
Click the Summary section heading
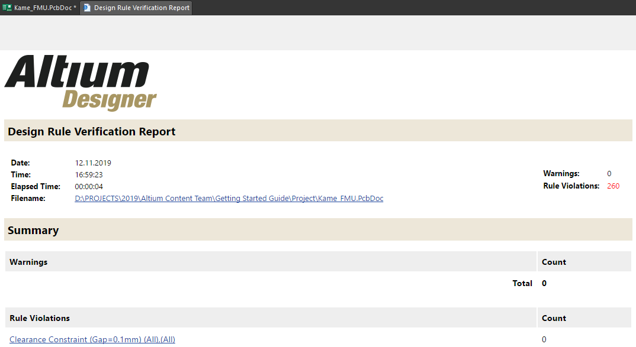pos(33,230)
